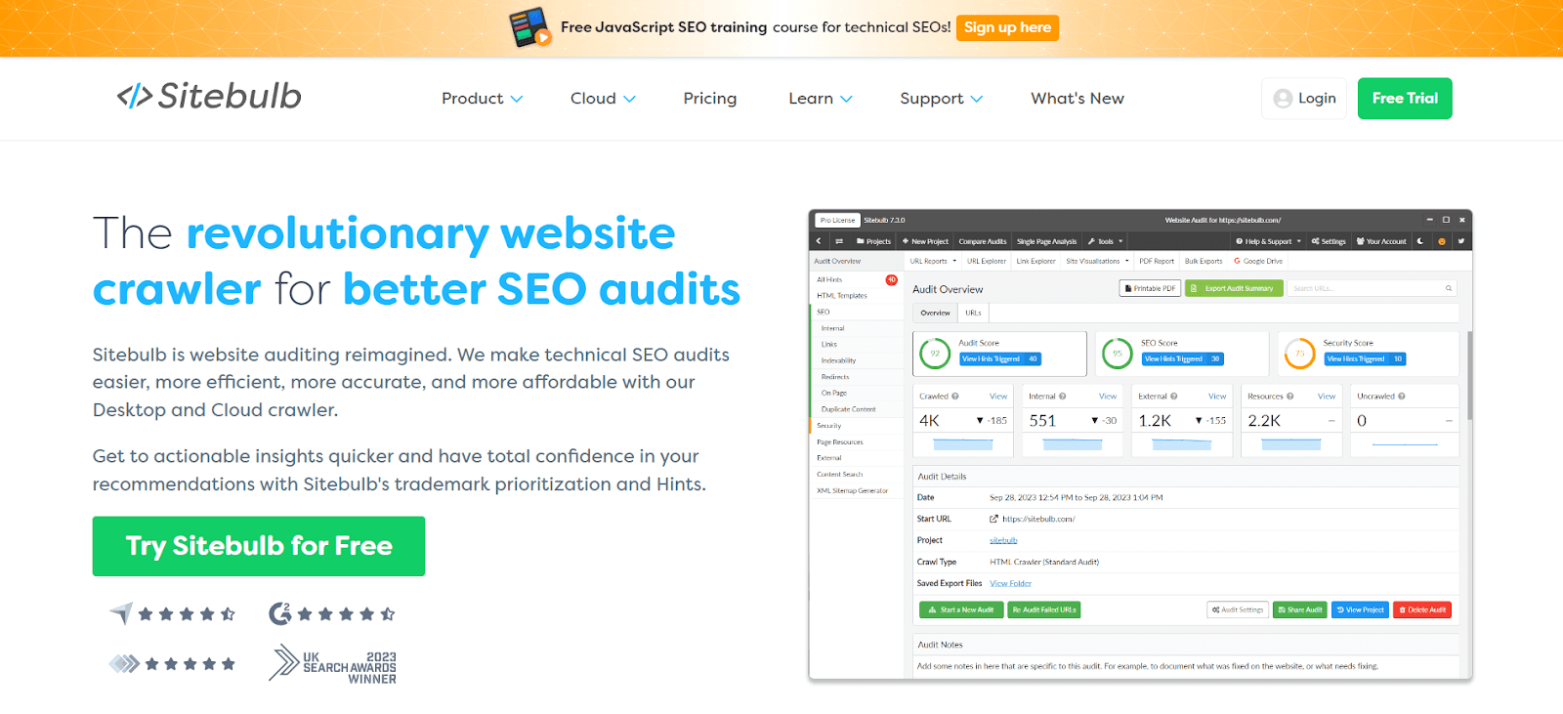Click the Twitter bird icon in the app toolbar

(x=1461, y=241)
